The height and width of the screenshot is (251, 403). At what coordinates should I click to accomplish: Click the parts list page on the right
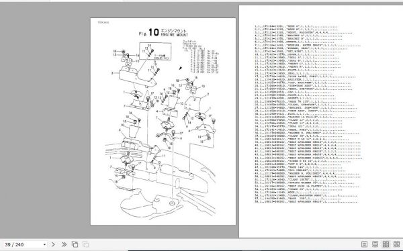pos(321,121)
